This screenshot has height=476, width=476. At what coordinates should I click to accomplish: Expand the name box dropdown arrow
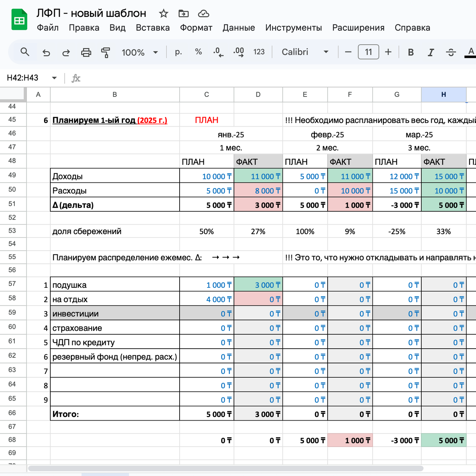[54, 78]
